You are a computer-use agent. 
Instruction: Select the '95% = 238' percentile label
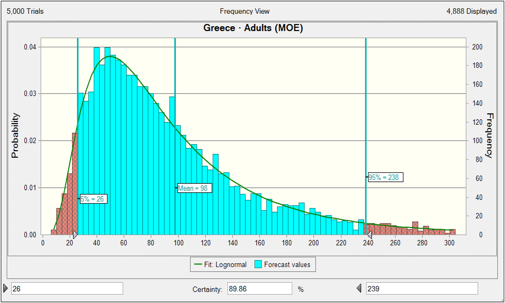pyautogui.click(x=385, y=177)
